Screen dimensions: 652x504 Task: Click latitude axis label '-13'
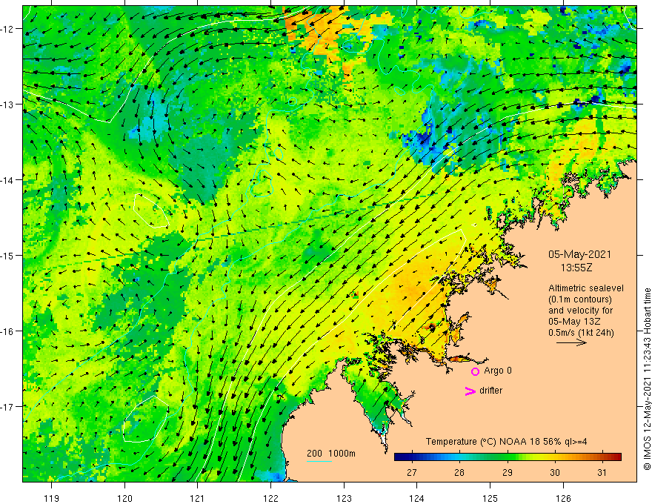[8, 105]
